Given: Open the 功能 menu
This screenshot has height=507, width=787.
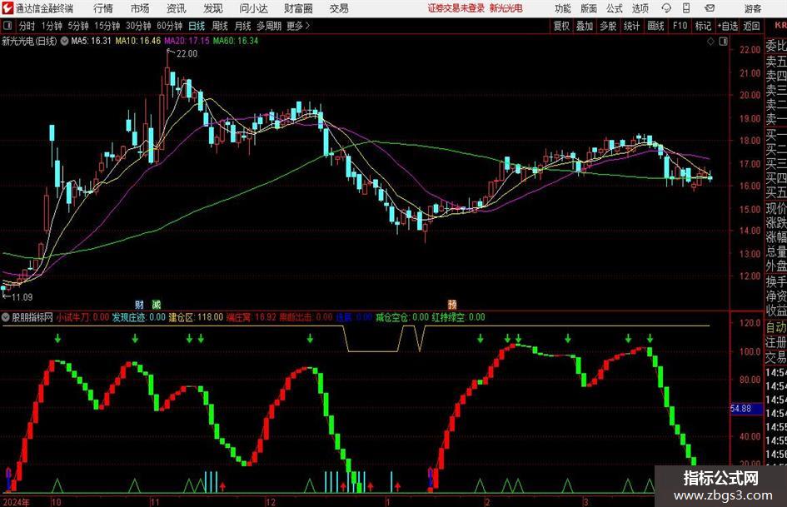Looking at the screenshot, I should click(x=563, y=8).
